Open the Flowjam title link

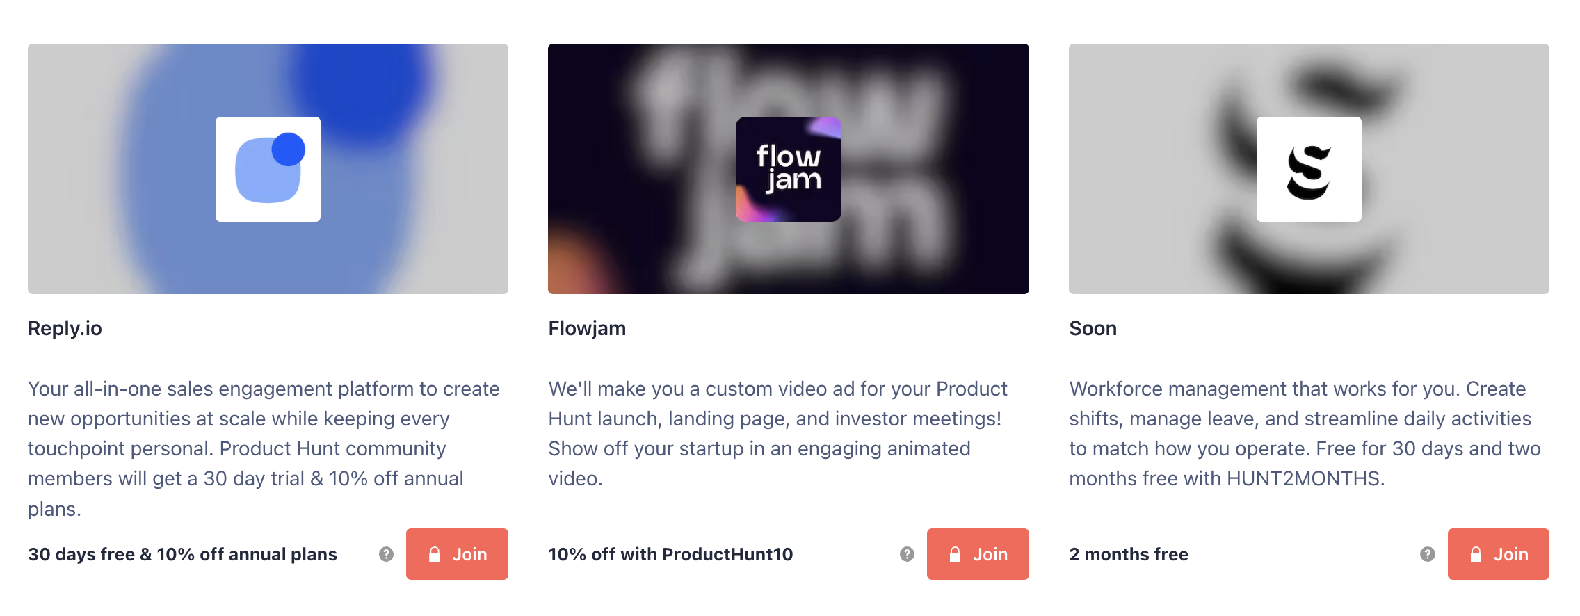pyautogui.click(x=587, y=328)
